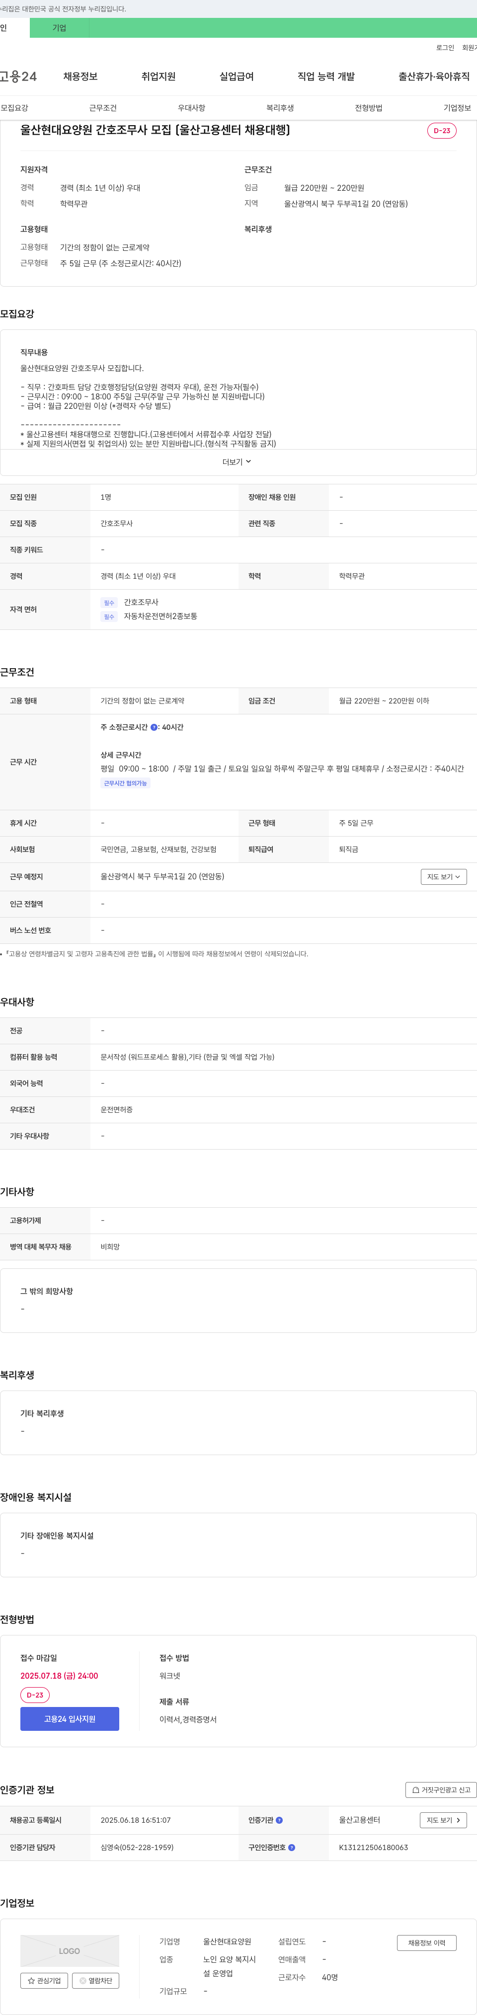Open 채용정보 main menu
The height and width of the screenshot is (2015, 477).
(80, 77)
